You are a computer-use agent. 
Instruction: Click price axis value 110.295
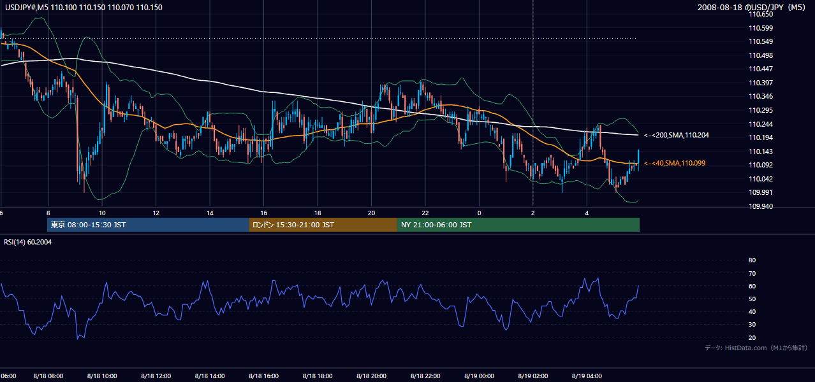tap(762, 110)
